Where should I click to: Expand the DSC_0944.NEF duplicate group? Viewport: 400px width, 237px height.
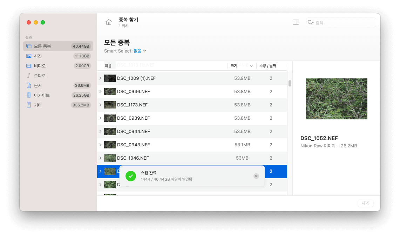(x=101, y=131)
